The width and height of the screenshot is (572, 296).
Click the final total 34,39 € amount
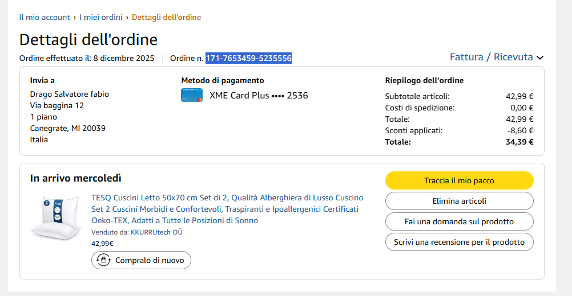pos(519,142)
